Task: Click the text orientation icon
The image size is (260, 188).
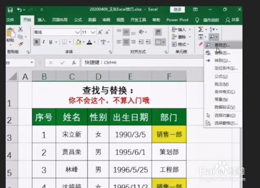Action: point(141,32)
